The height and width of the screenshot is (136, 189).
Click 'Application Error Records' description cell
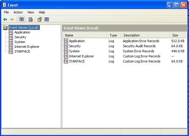tap(141, 41)
